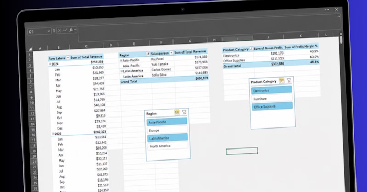The image size is (367, 192).
Task: Select Latin America slicer button
Action: (168, 137)
